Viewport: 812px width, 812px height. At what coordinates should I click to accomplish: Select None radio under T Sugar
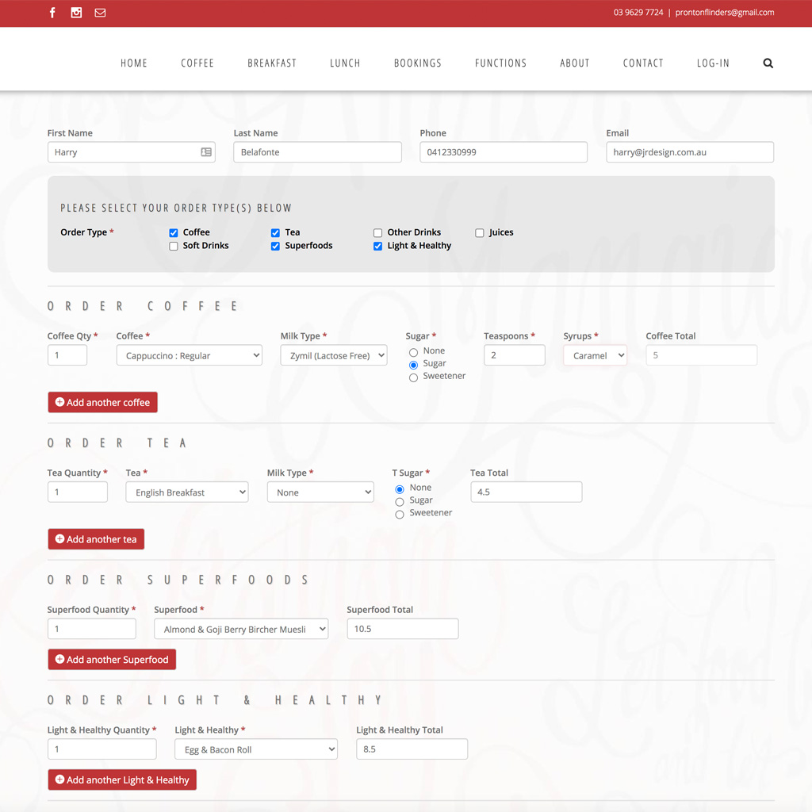[x=400, y=489]
